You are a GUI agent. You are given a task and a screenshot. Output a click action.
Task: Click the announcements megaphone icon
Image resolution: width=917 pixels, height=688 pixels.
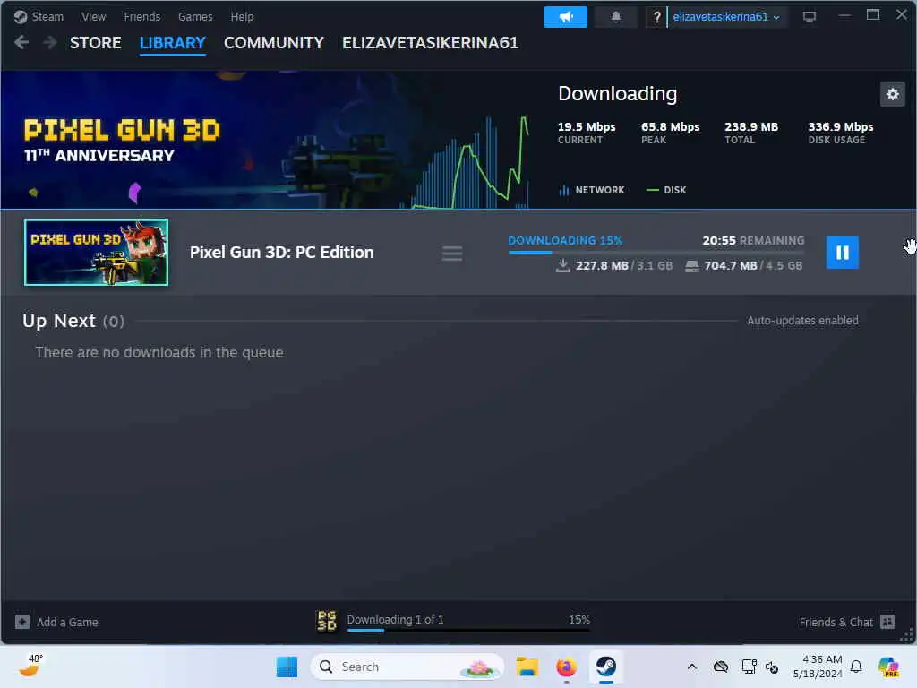[566, 16]
